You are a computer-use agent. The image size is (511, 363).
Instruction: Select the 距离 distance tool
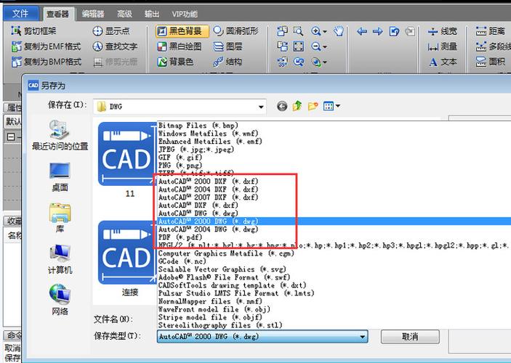point(491,31)
